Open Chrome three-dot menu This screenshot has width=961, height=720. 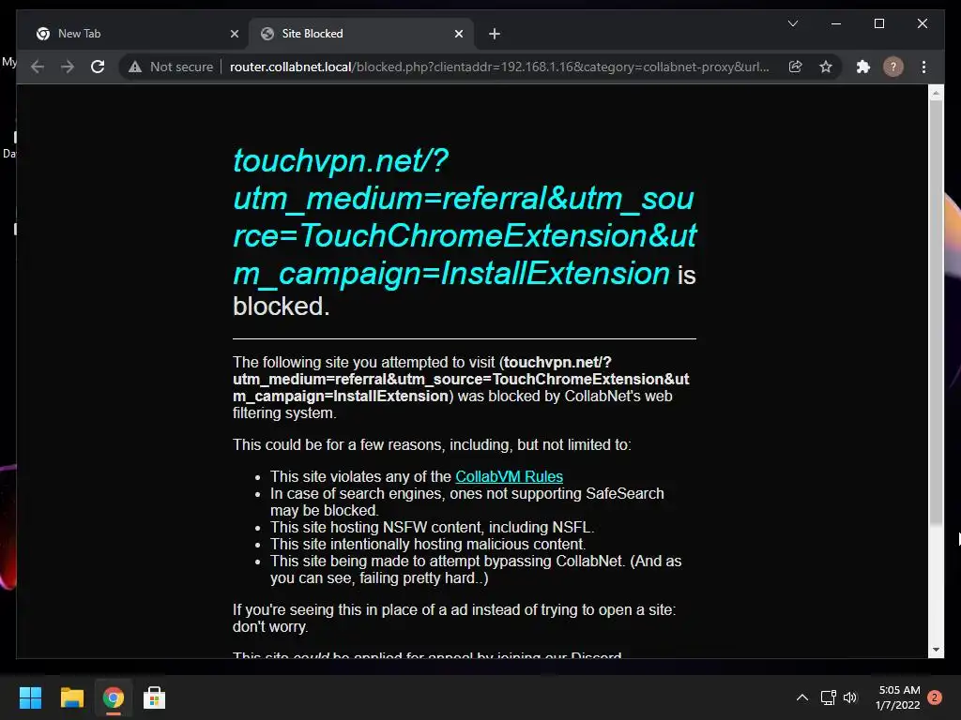[923, 67]
